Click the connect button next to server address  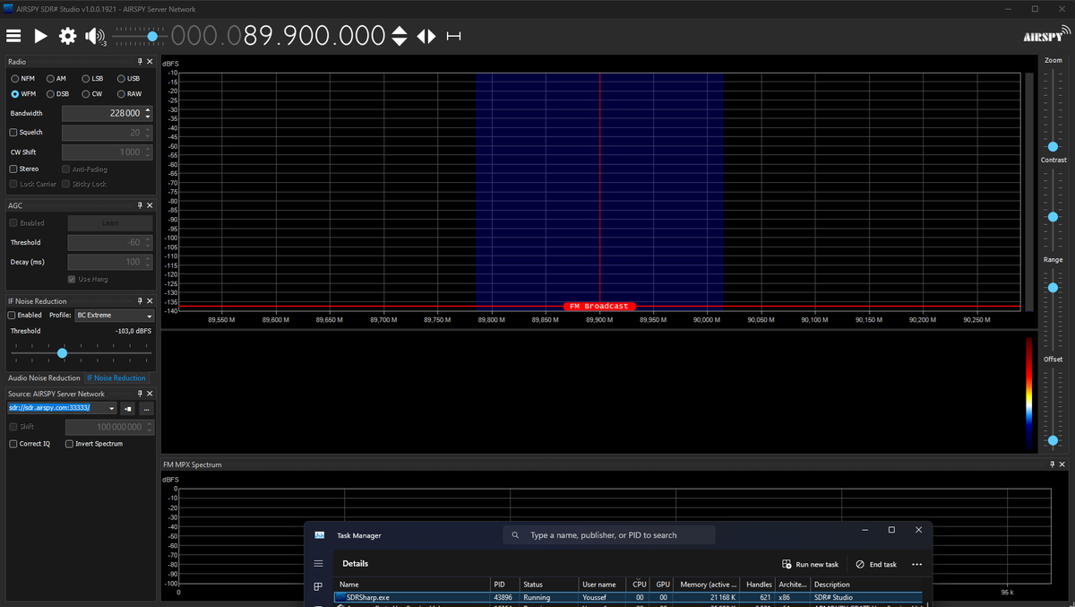click(128, 409)
